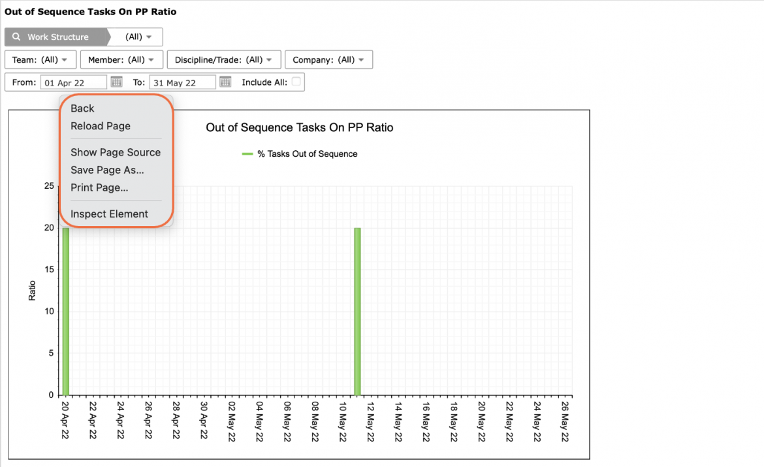Select Reload Page in context menu
Viewport: 764px width, 467px height.
(x=101, y=126)
